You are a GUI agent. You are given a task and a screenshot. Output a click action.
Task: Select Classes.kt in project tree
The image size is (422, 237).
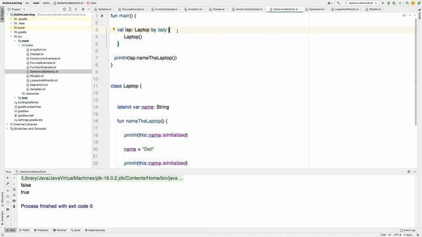[37, 54]
